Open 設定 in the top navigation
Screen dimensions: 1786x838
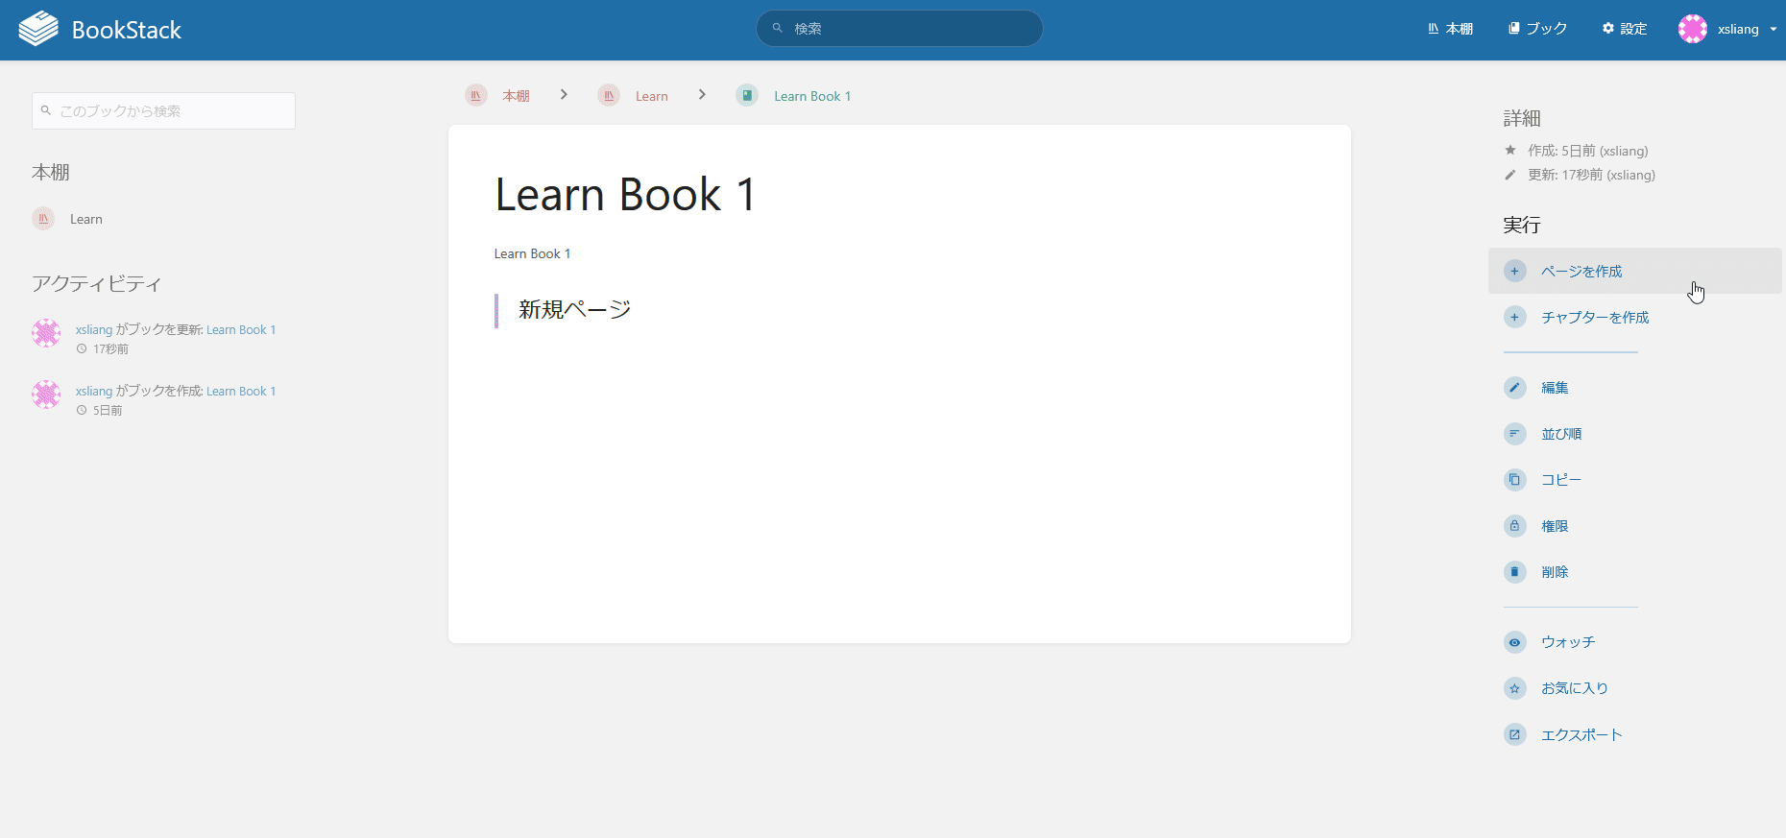[1624, 29]
